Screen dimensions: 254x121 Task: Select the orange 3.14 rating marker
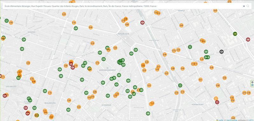point(183,92)
